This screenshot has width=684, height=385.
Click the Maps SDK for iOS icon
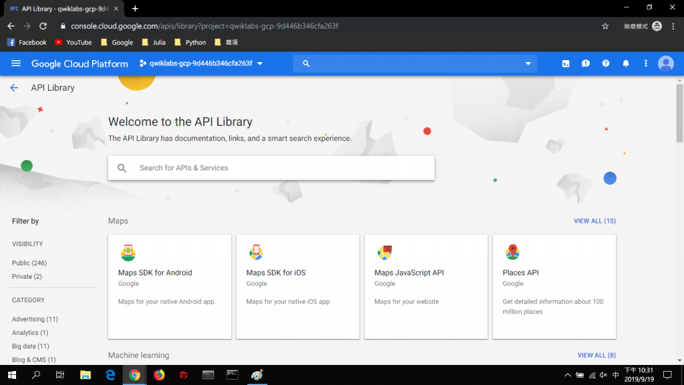(256, 253)
